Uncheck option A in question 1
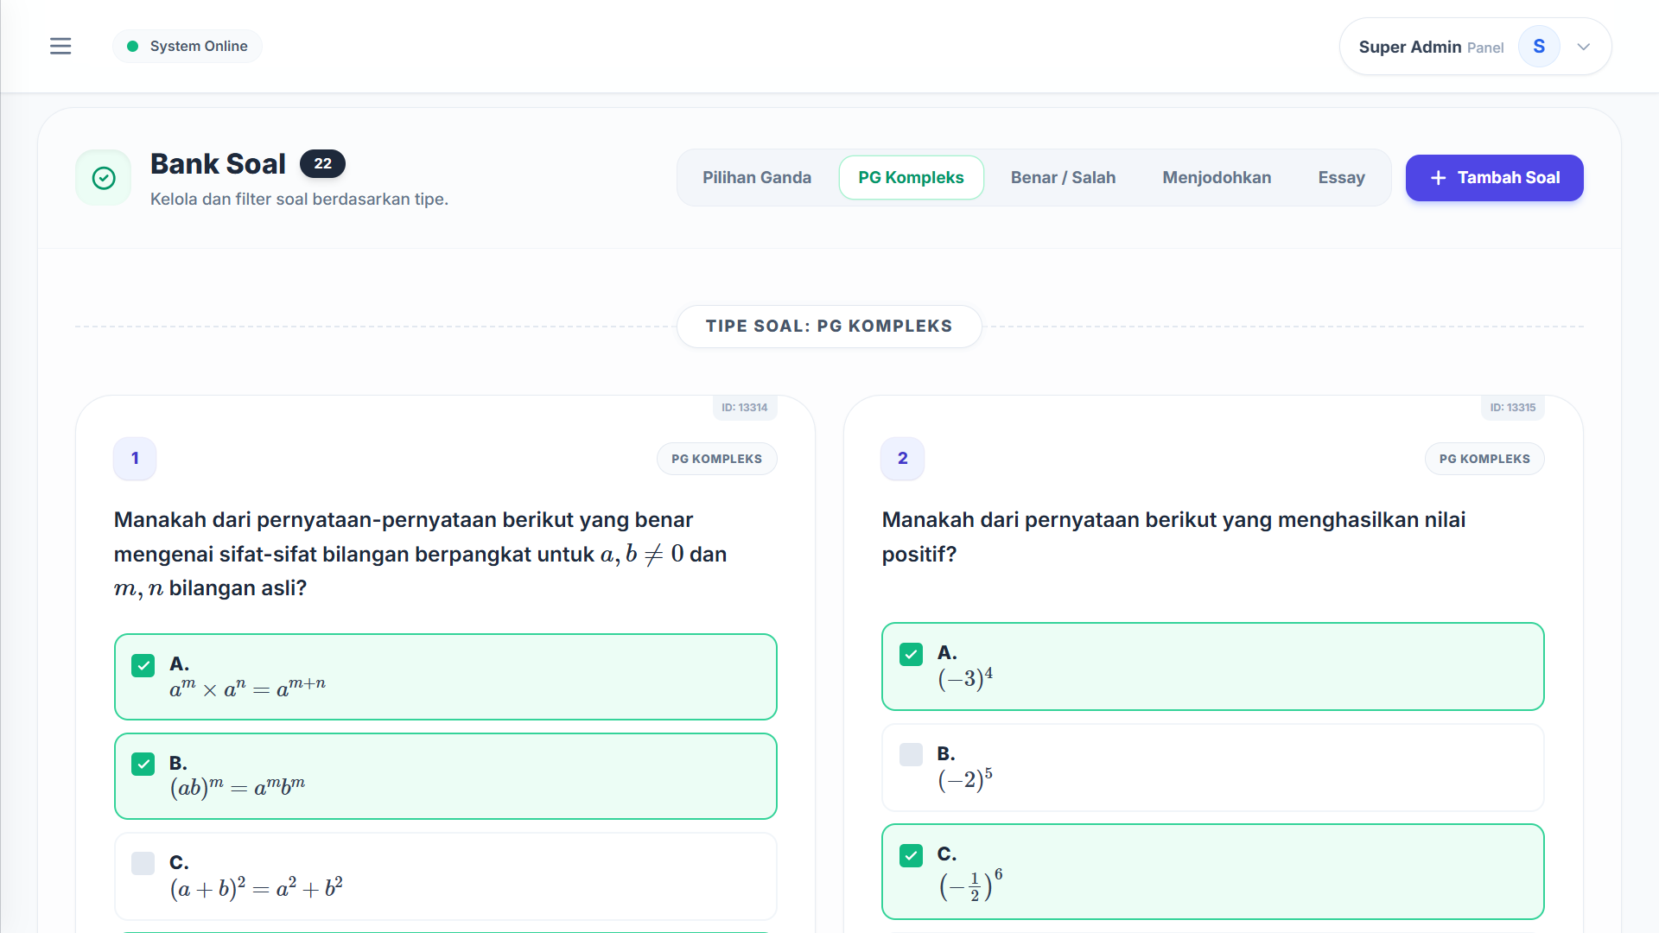This screenshot has height=933, width=1659. [143, 665]
